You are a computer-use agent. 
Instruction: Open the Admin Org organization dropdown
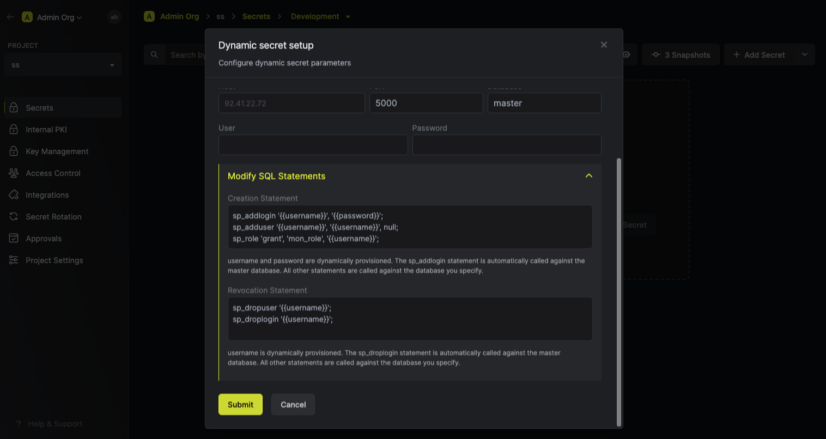point(52,17)
